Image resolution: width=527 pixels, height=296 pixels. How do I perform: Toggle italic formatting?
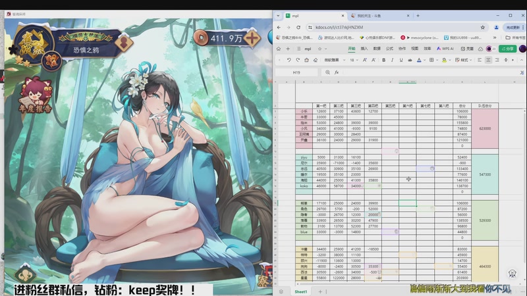tap(392, 60)
